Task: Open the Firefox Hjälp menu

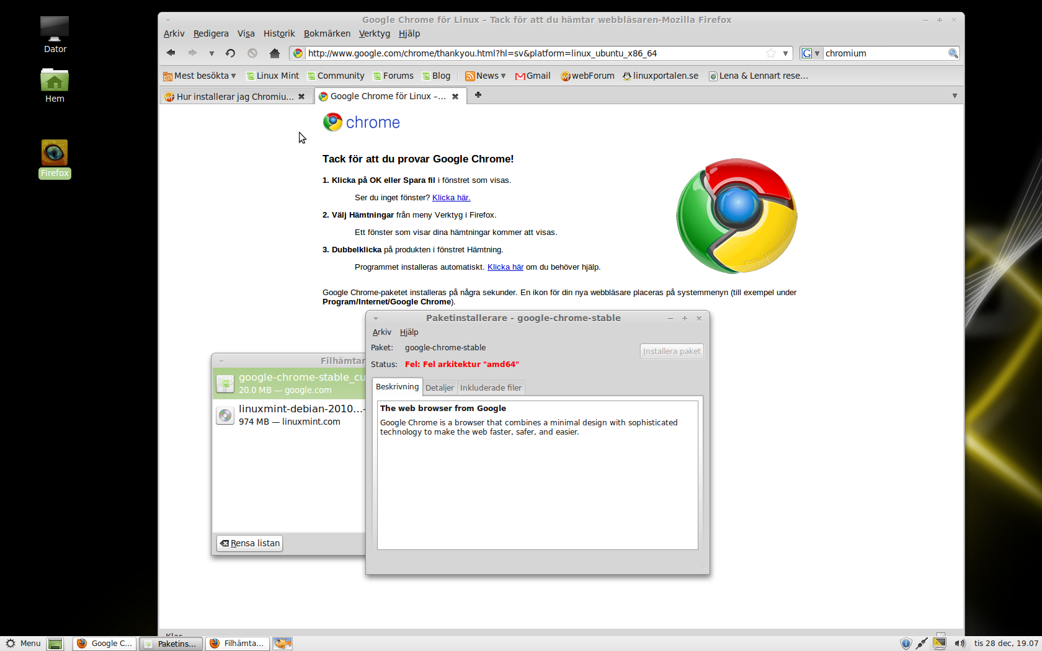Action: 409,33
